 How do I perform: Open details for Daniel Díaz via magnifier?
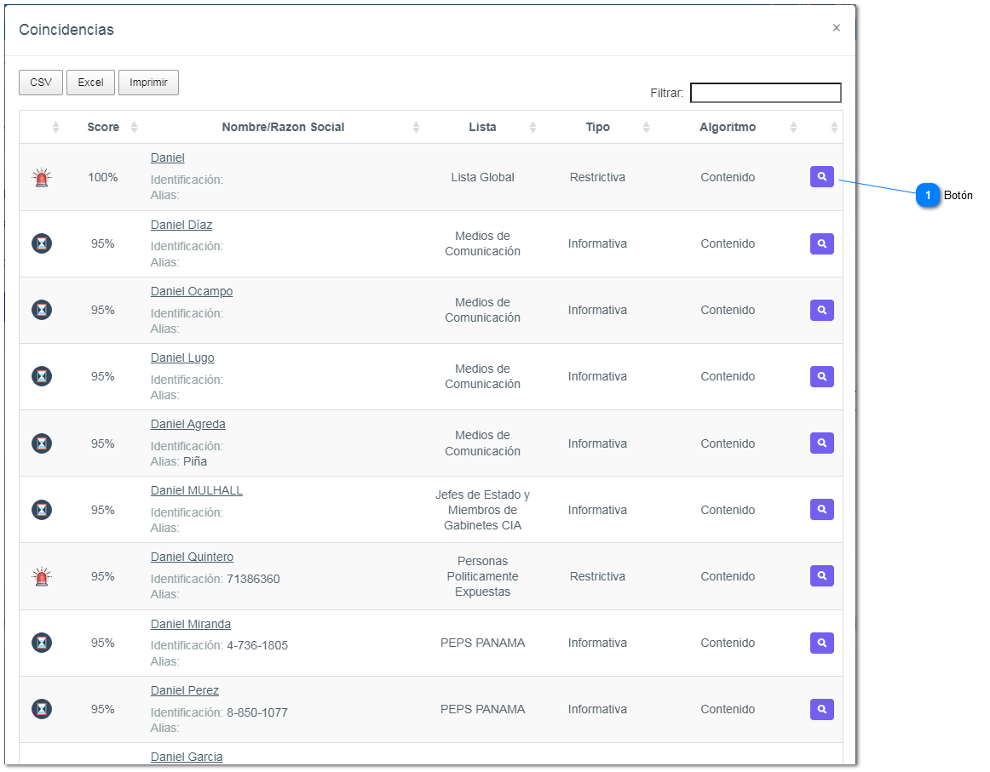(821, 243)
